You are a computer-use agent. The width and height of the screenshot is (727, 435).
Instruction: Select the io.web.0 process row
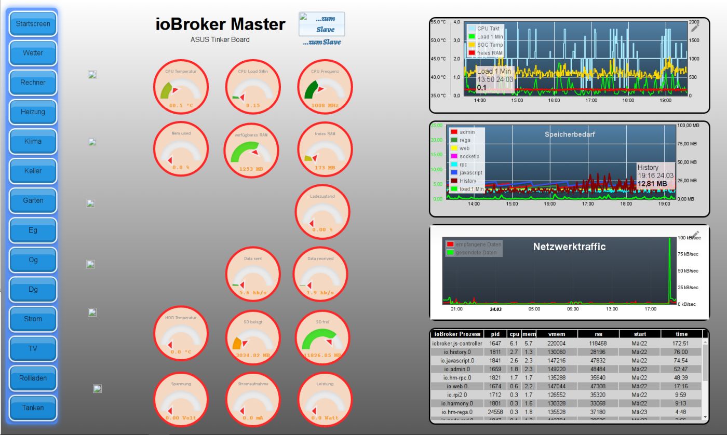point(567,386)
